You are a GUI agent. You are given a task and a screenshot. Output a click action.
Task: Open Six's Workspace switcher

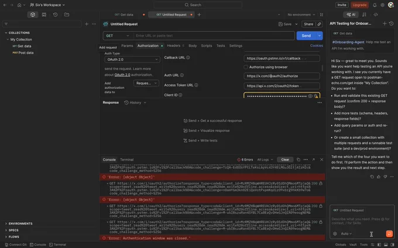pyautogui.click(x=47, y=5)
